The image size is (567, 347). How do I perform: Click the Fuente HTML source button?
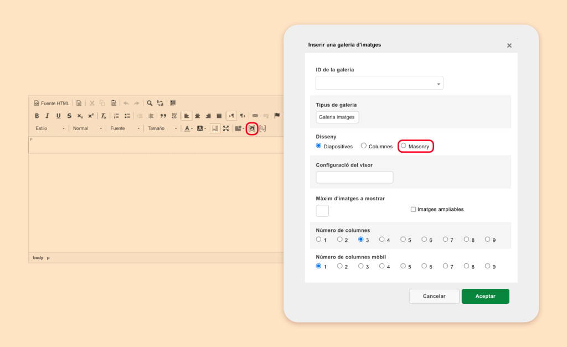51,103
